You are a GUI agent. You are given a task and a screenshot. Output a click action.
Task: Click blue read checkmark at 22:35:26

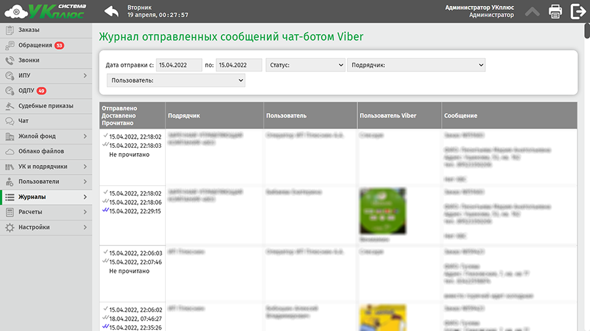pyautogui.click(x=106, y=327)
